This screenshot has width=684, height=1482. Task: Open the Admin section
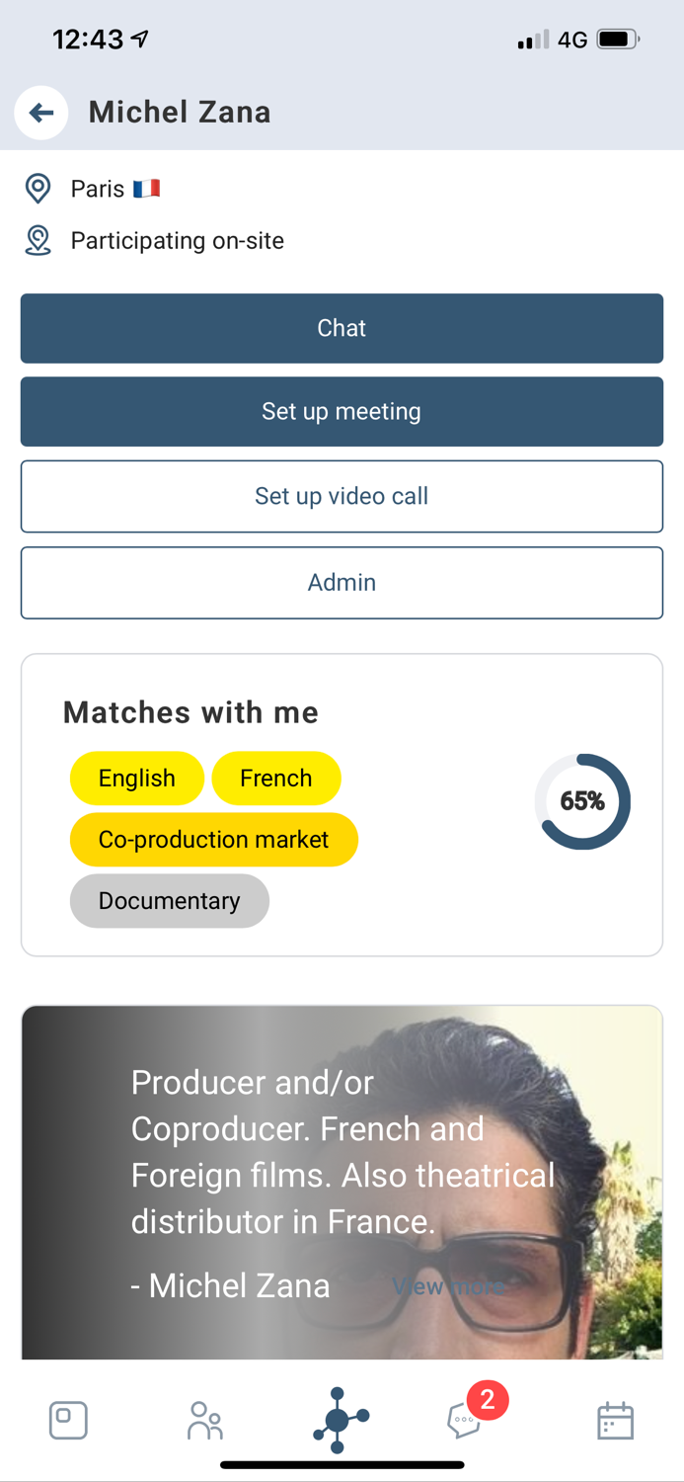pyautogui.click(x=342, y=582)
